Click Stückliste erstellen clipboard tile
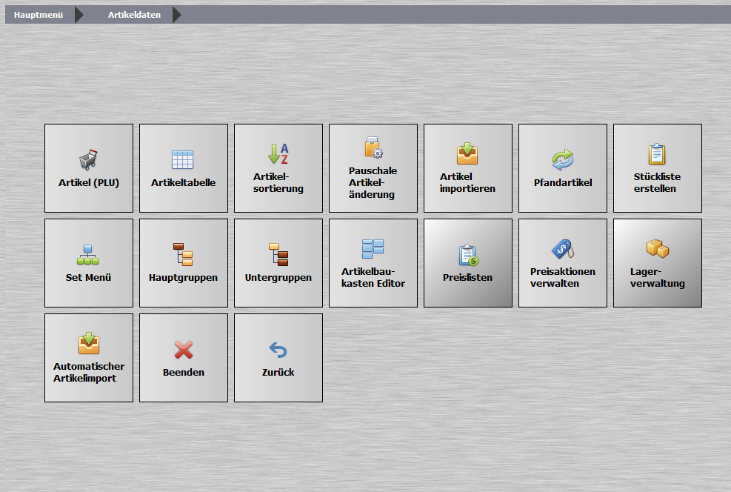The image size is (731, 492). click(x=658, y=168)
